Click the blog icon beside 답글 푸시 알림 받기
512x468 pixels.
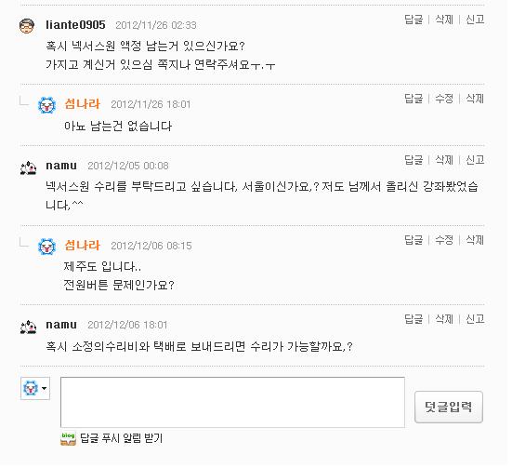[x=68, y=438]
